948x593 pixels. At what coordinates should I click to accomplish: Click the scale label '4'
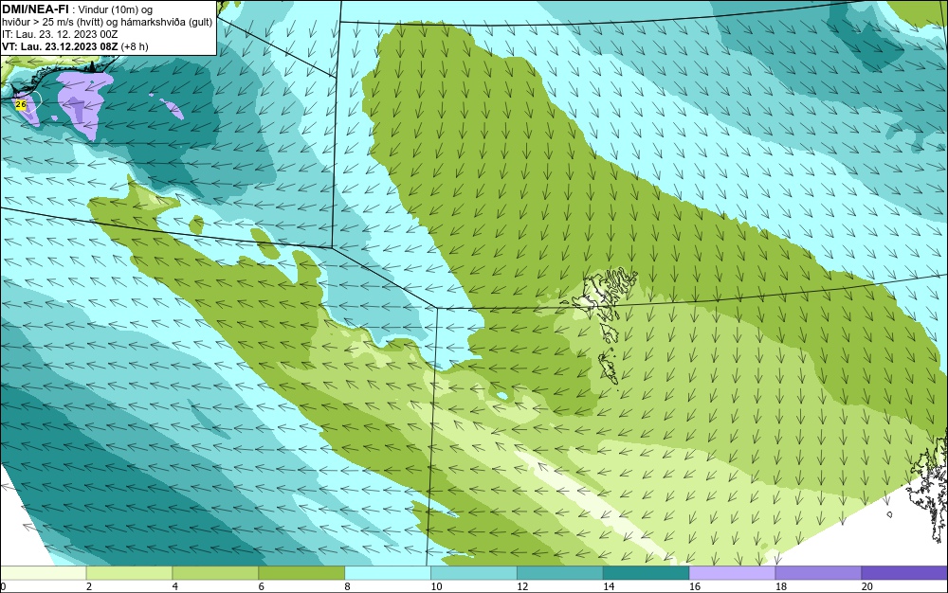click(175, 586)
